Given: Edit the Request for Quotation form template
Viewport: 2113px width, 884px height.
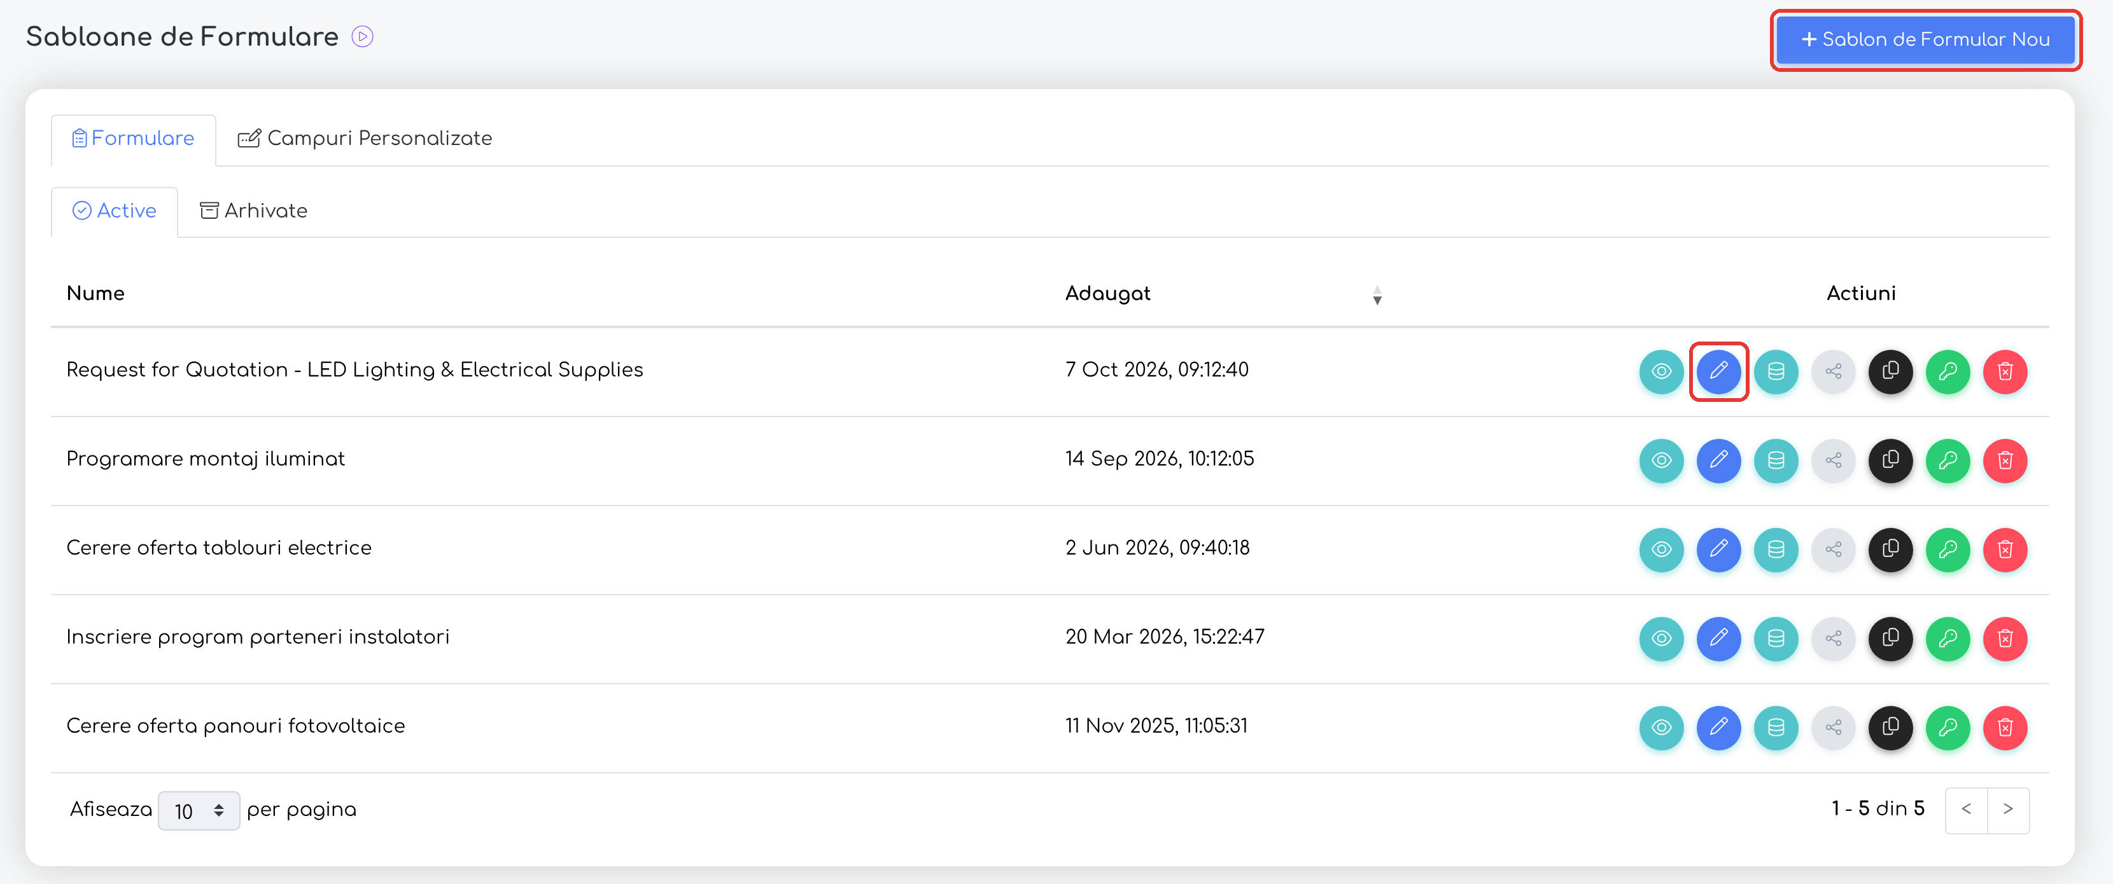Looking at the screenshot, I should pos(1718,371).
